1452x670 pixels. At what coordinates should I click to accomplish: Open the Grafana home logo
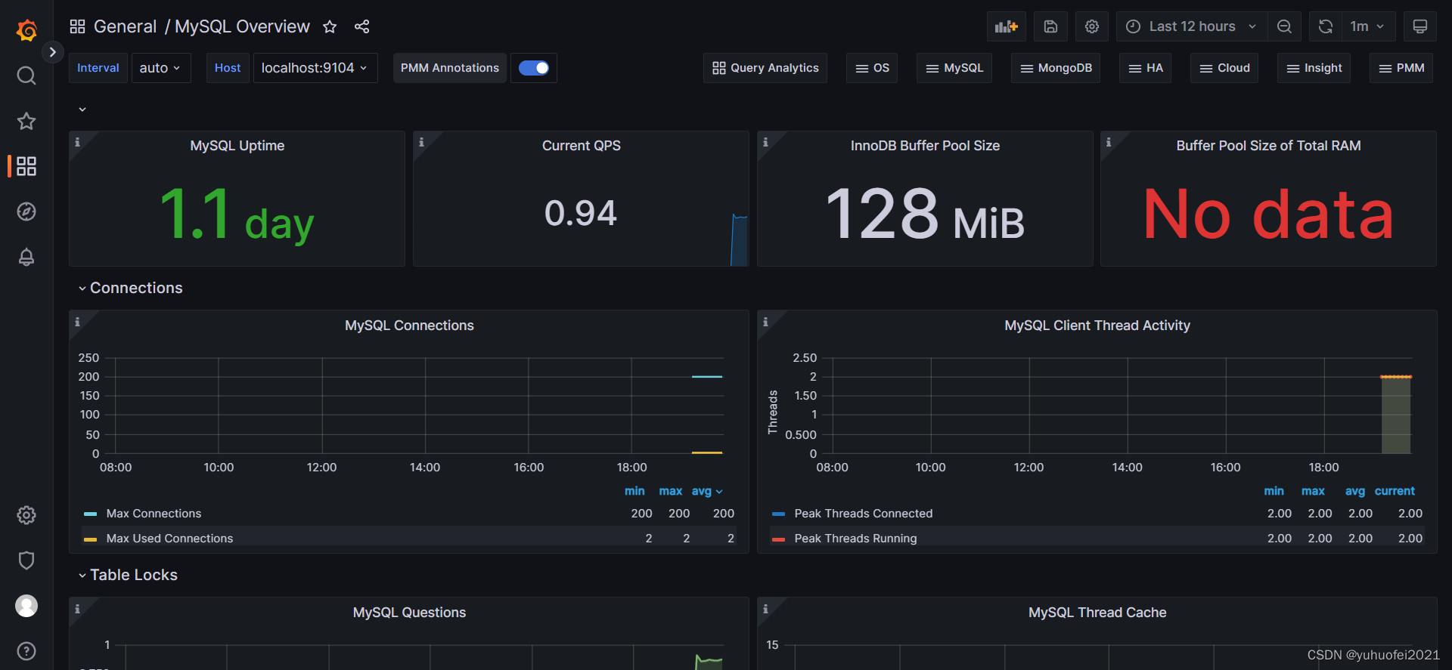(26, 30)
